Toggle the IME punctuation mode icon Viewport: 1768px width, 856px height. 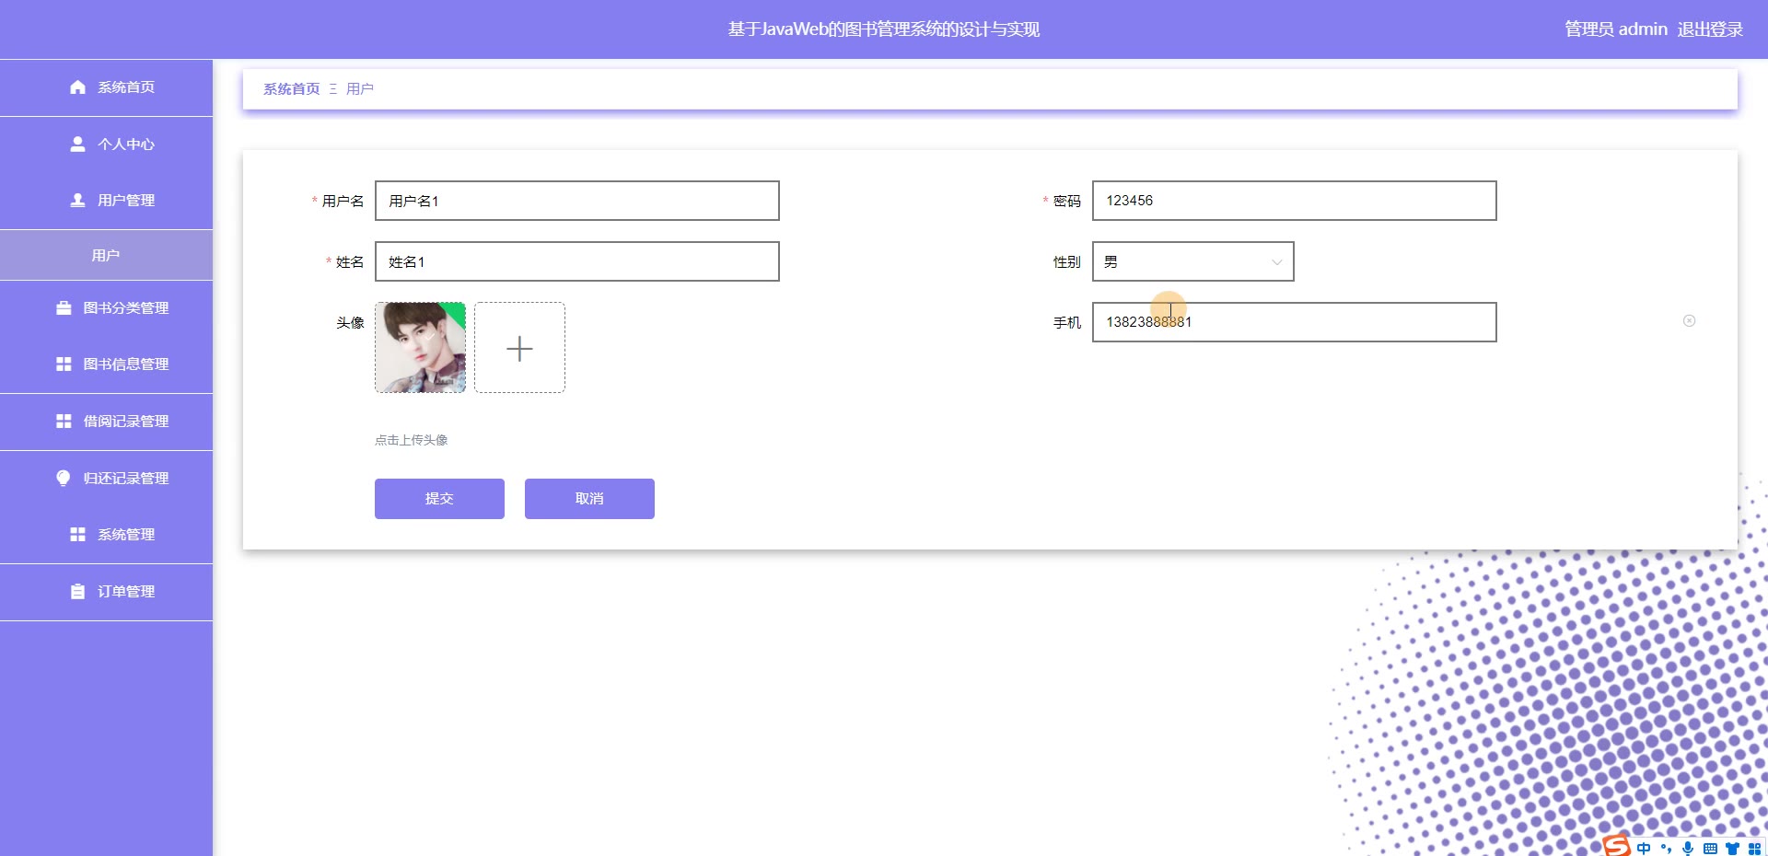pyautogui.click(x=1666, y=849)
